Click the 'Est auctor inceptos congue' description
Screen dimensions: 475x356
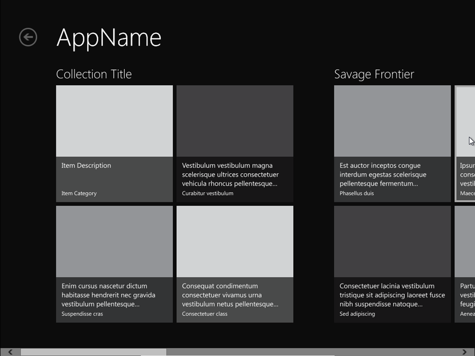[x=383, y=175]
